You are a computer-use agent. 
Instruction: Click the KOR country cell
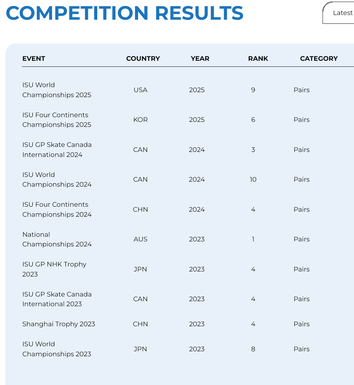(x=140, y=120)
